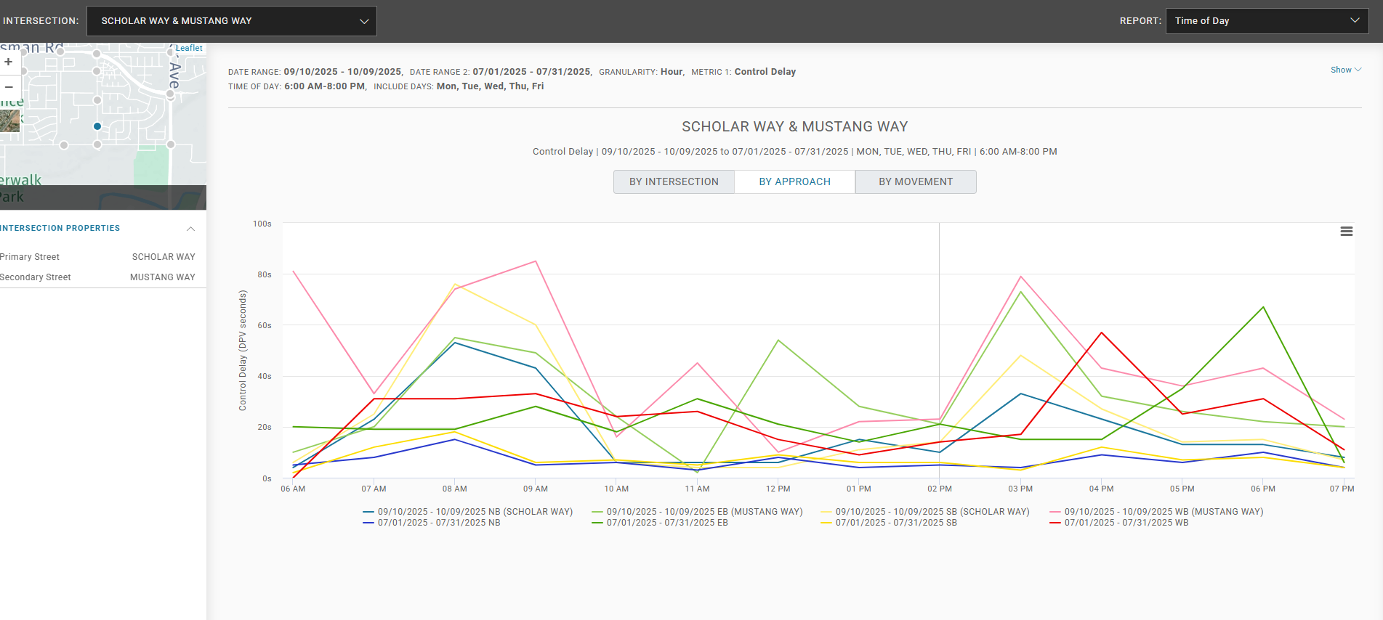Zoom in on the map
Screen dimensions: 1383x620
pyautogui.click(x=9, y=62)
